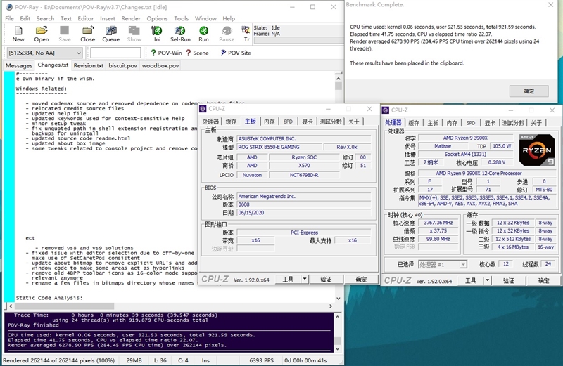Open the Tools menu
Screen dimensions: 563x366
pyautogui.click(x=182, y=18)
